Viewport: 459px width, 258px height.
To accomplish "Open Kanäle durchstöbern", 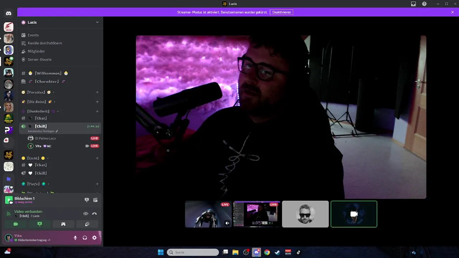I will [x=60, y=43].
